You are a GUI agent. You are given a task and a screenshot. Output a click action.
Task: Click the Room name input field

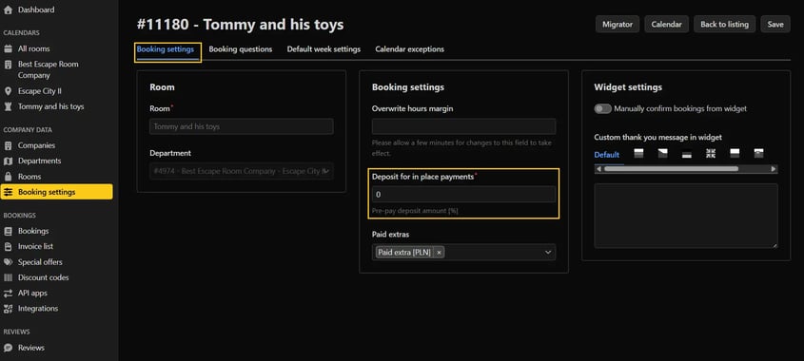[x=242, y=126]
